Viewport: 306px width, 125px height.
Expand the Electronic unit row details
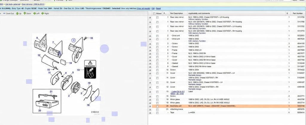pyautogui.click(x=150, y=106)
